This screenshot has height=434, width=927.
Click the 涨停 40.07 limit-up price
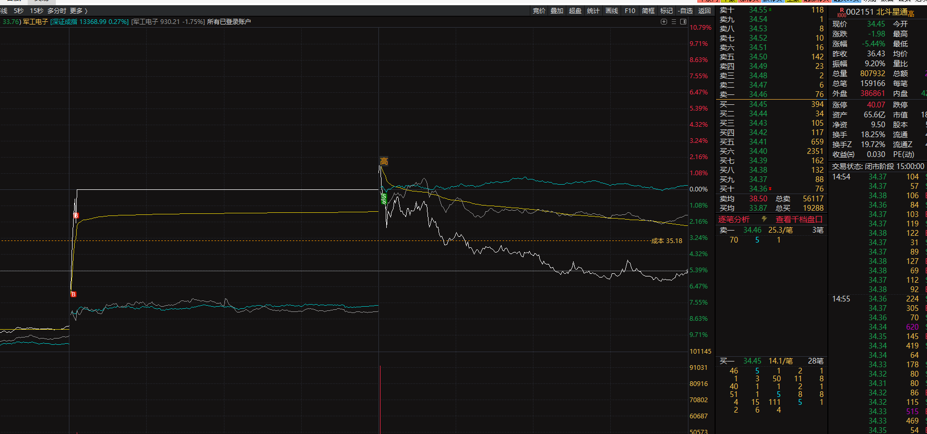876,105
